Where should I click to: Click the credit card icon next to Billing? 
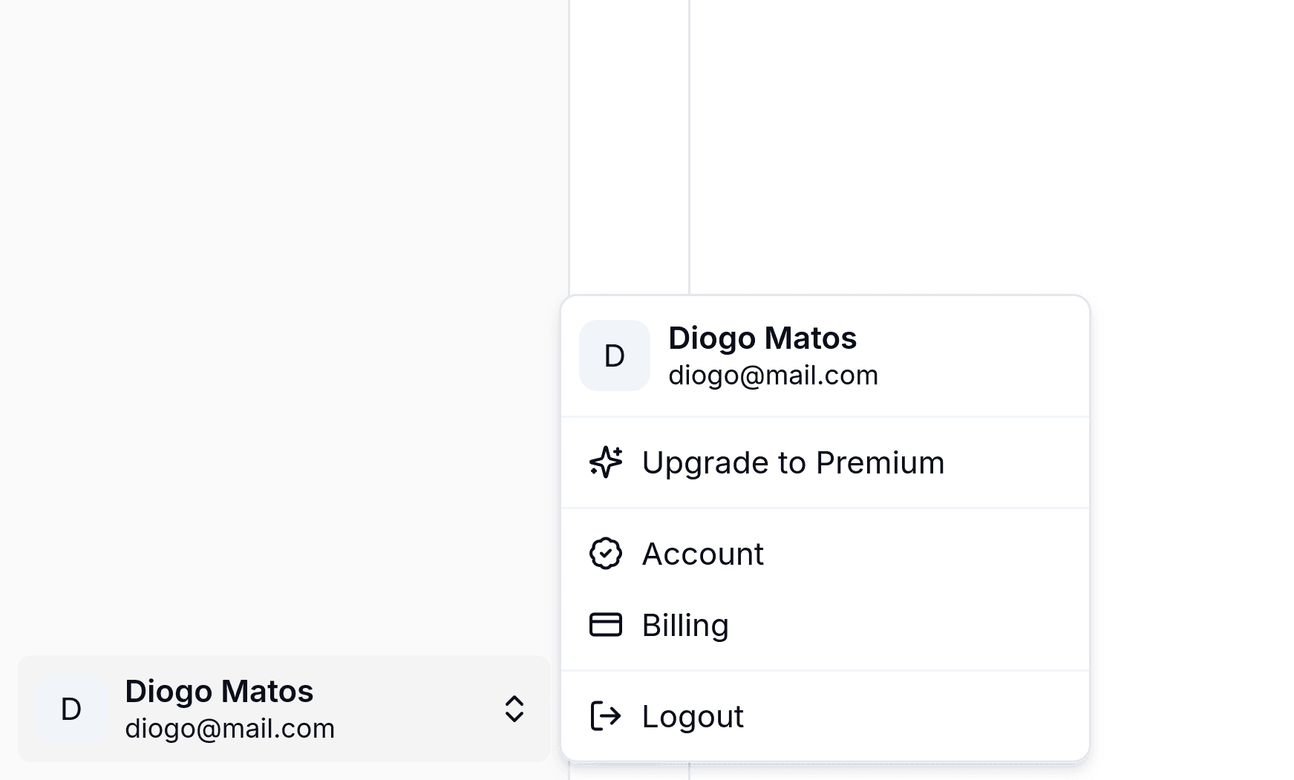606,625
